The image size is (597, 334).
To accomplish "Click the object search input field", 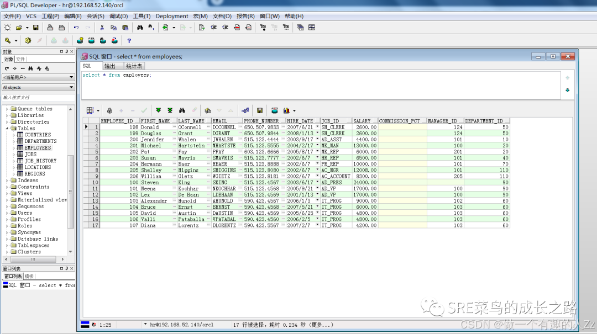I will pos(39,97).
